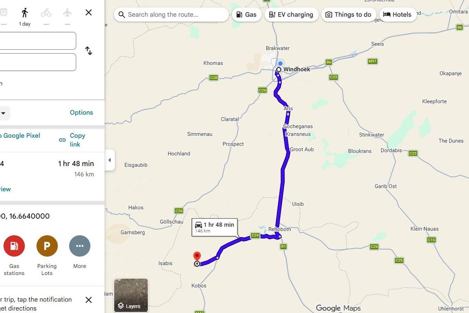469x313 pixels.
Task: Dismiss the trip notification banner
Action: tap(89, 300)
